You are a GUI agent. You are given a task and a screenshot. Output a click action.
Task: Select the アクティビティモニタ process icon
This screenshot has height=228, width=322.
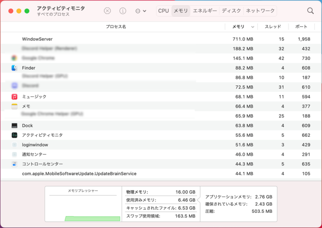[14, 135]
